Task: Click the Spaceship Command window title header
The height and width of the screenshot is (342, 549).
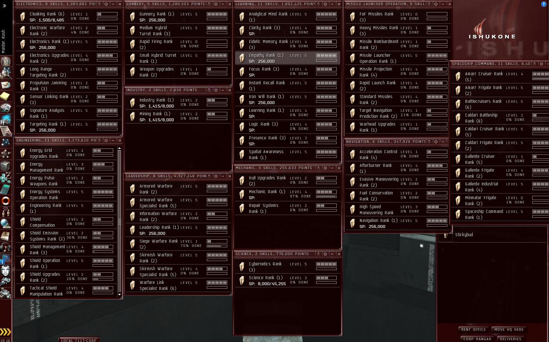Action: click(499, 64)
